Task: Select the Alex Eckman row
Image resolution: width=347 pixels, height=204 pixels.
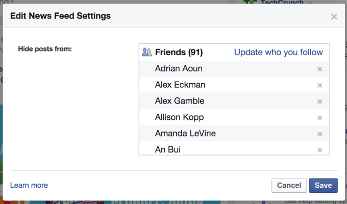Action: tap(180, 85)
